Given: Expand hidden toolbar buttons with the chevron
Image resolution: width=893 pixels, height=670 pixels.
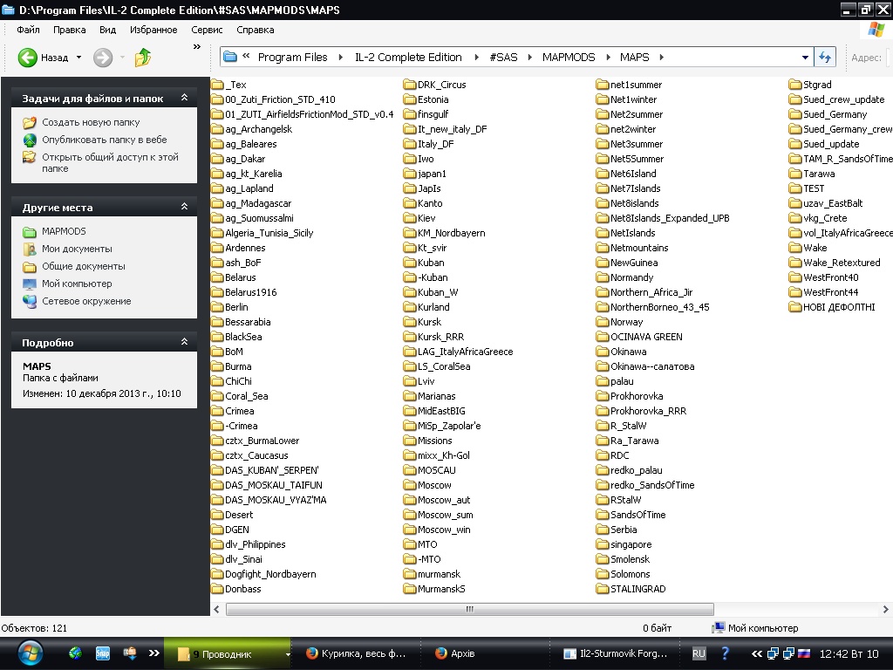Looking at the screenshot, I should coord(196,47).
